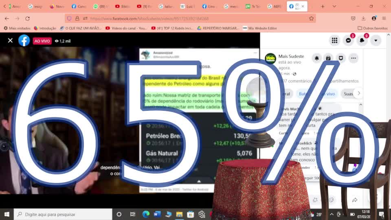Open '(41) TOP 12 Robôs Incr...' bookmark

click(172, 28)
